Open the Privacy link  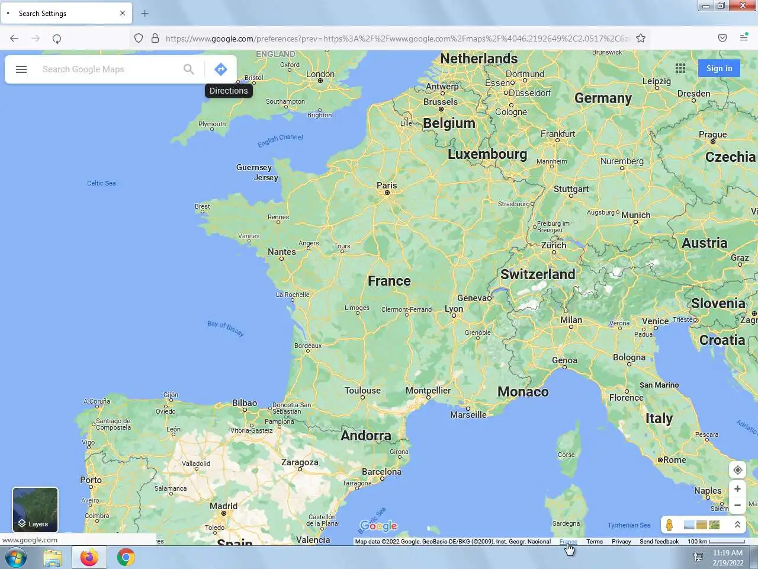(x=621, y=542)
